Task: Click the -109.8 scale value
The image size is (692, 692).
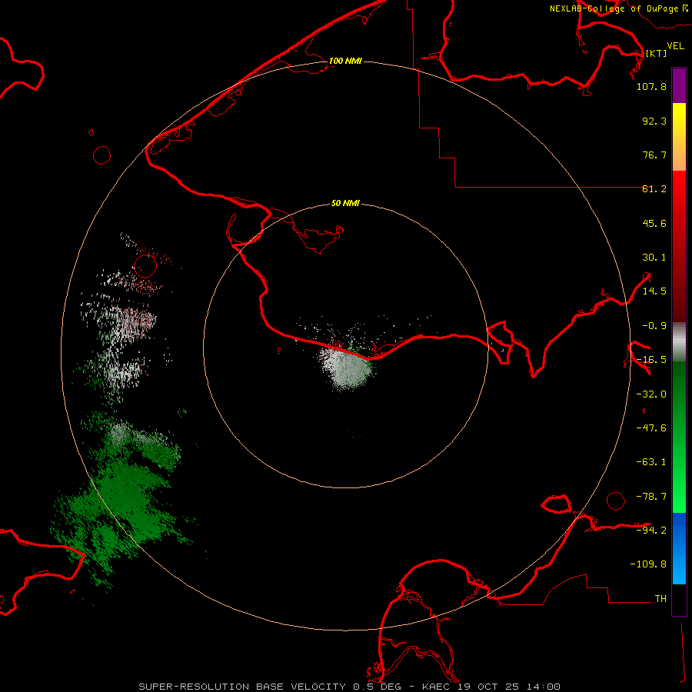Action: click(x=648, y=564)
